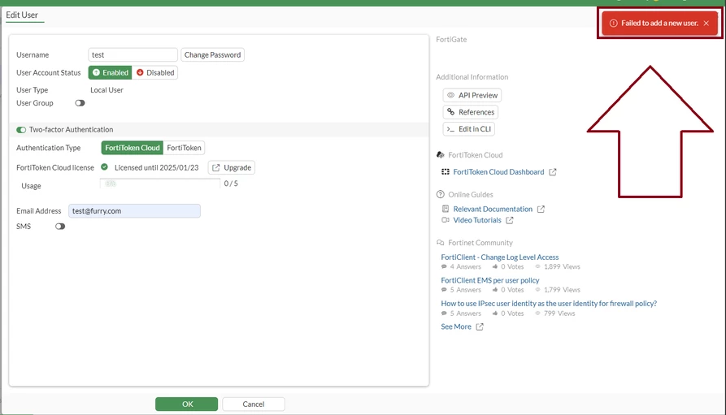
Task: Click the video camera icon beside Video Tutorials
Action: (446, 220)
